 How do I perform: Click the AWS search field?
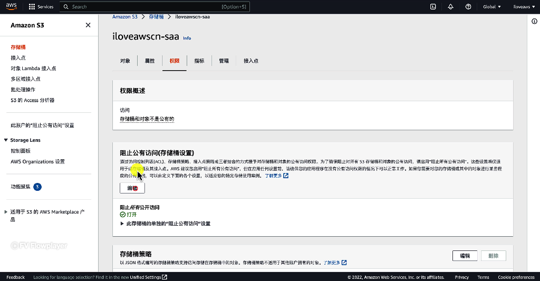coord(155,6)
